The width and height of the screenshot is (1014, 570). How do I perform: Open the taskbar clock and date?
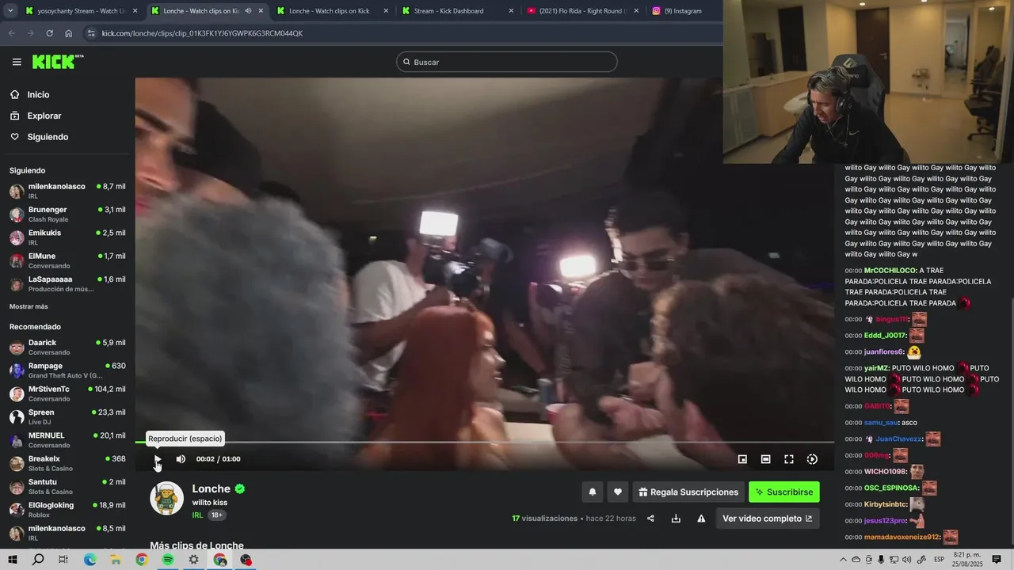tap(967, 560)
